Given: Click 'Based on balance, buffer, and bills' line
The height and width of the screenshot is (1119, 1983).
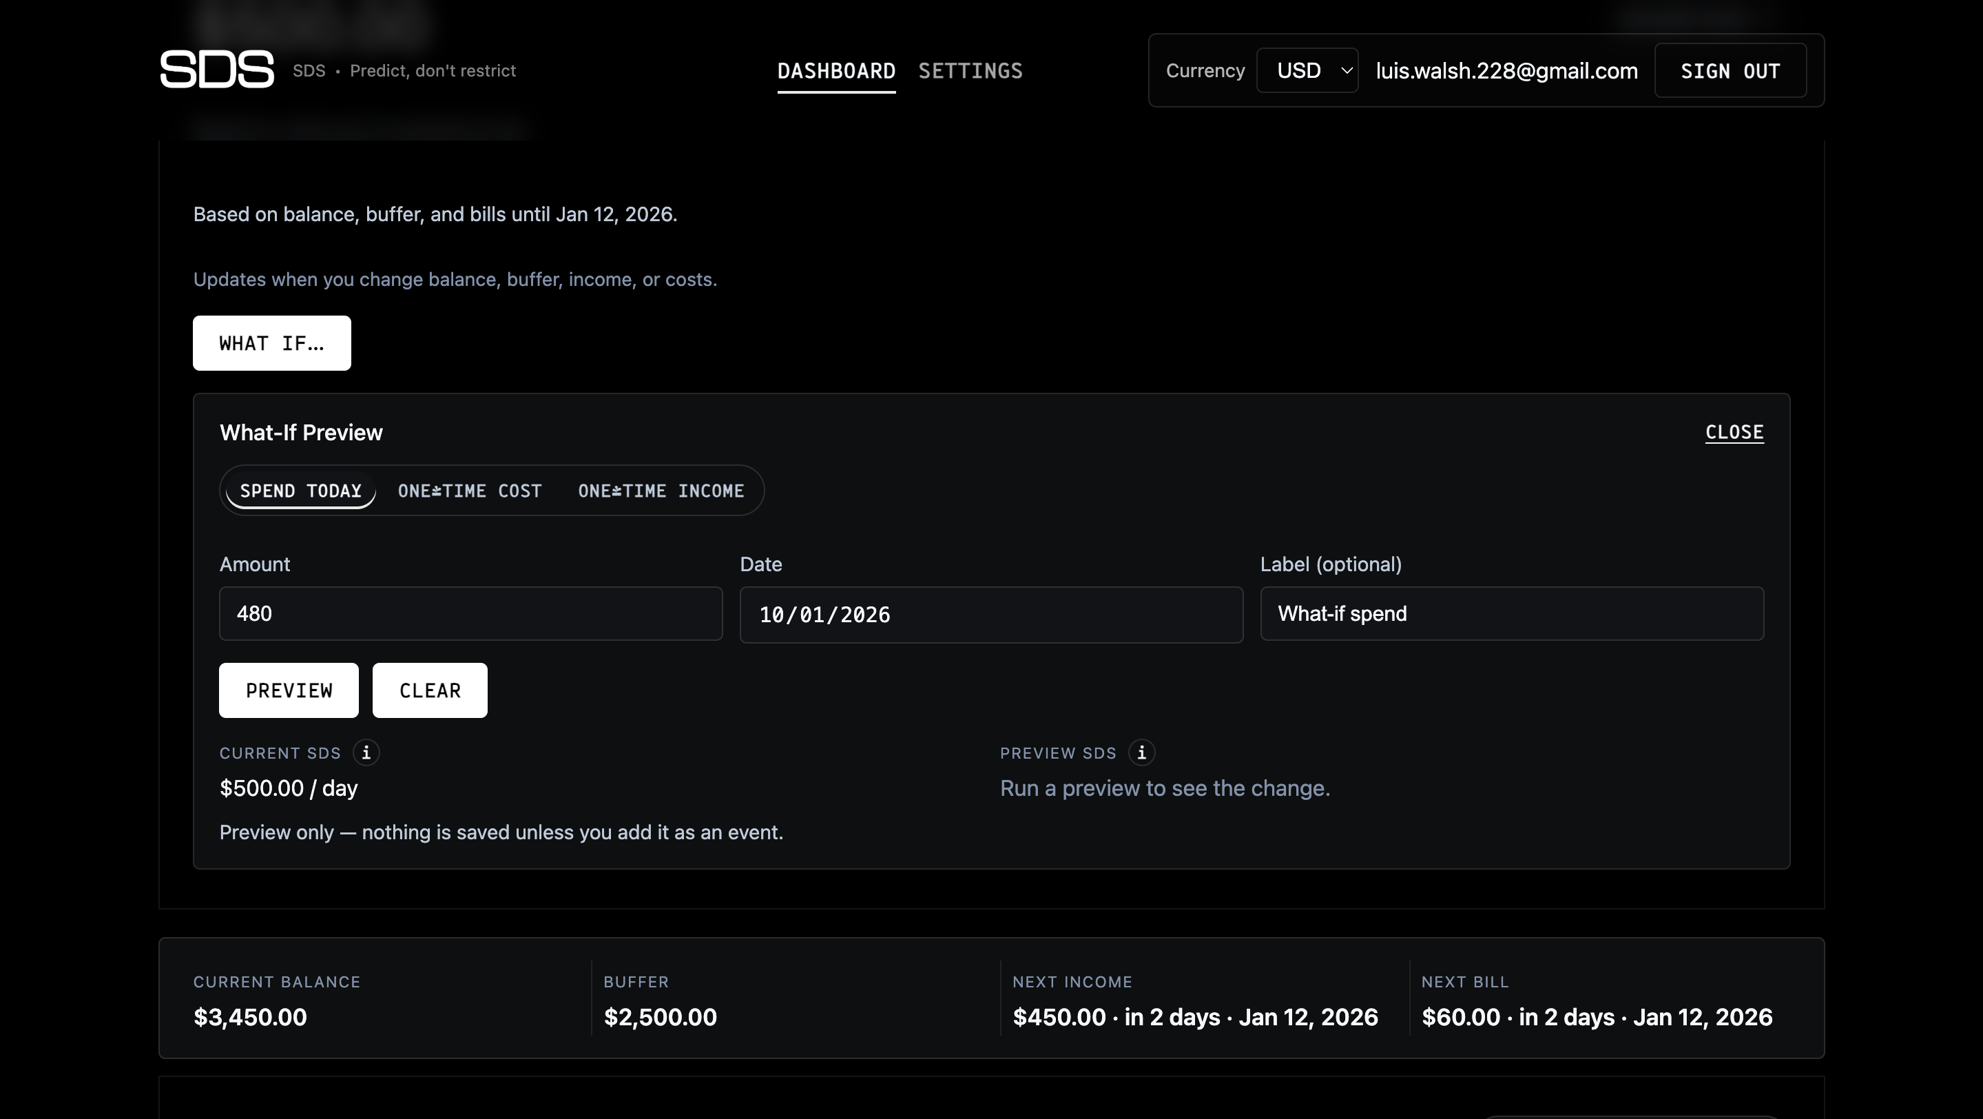Looking at the screenshot, I should pos(435,214).
